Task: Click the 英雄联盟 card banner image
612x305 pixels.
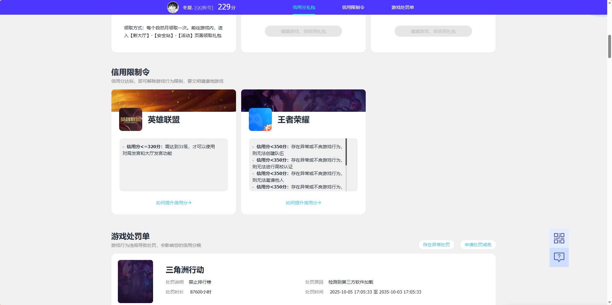Action: [x=174, y=101]
